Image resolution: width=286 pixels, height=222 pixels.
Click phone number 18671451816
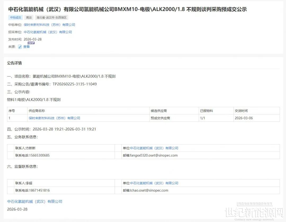[38, 190]
